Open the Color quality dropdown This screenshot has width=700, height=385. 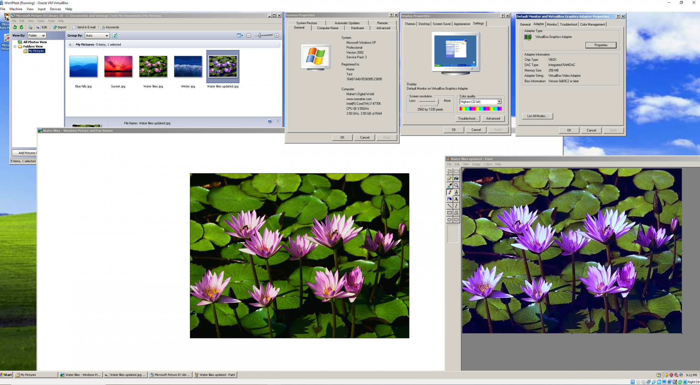499,102
